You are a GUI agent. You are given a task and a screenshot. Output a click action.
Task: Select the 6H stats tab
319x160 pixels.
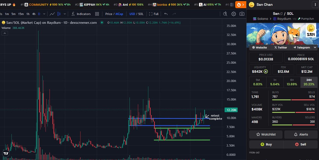pos(292,82)
